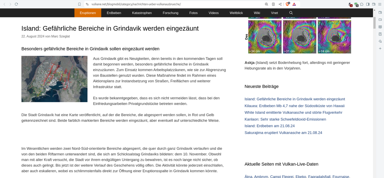Share this page using share icon

tap(280, 4)
